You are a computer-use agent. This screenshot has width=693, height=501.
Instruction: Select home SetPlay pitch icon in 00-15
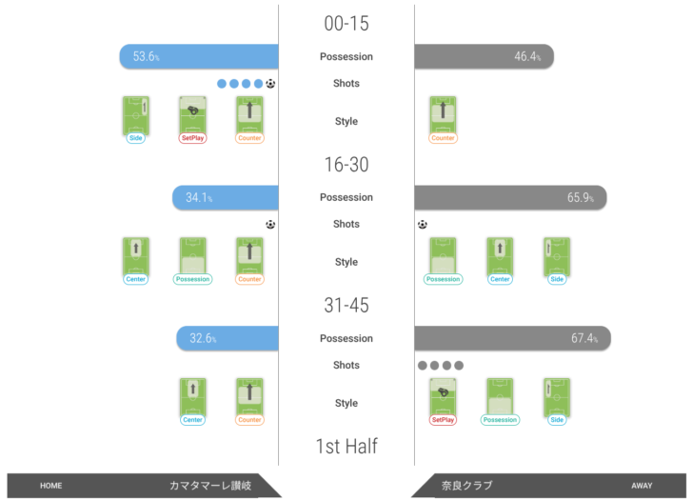[x=193, y=114]
